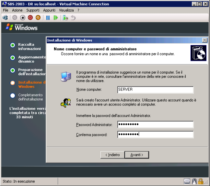The image size is (210, 186).
Task: Click the 'Conferma password:' label
Action: click(x=92, y=135)
